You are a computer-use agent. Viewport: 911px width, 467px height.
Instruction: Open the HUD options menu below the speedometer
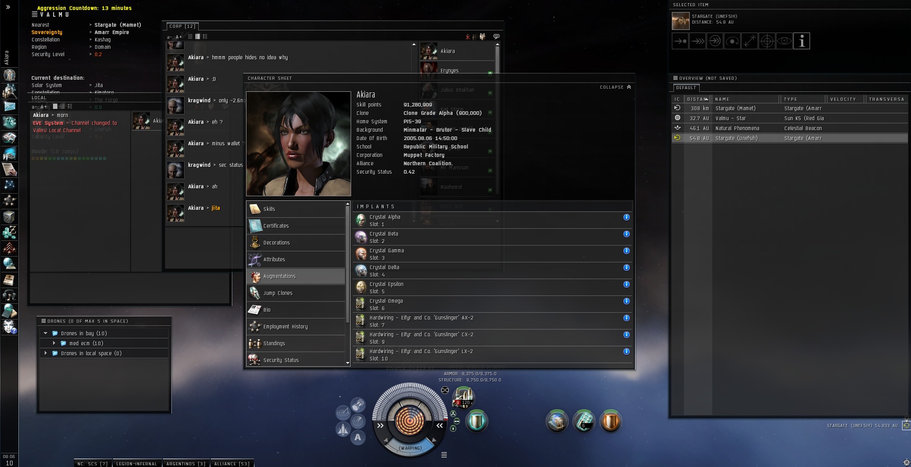coord(444,455)
